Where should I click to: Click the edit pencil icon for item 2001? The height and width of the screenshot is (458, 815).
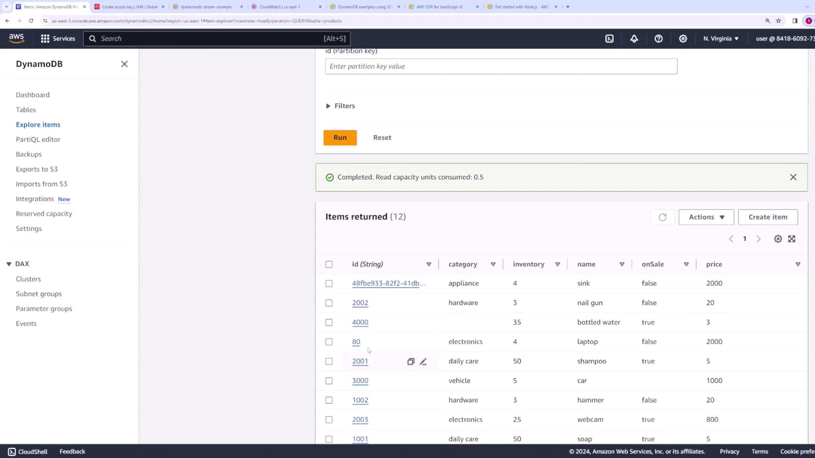coord(423,362)
